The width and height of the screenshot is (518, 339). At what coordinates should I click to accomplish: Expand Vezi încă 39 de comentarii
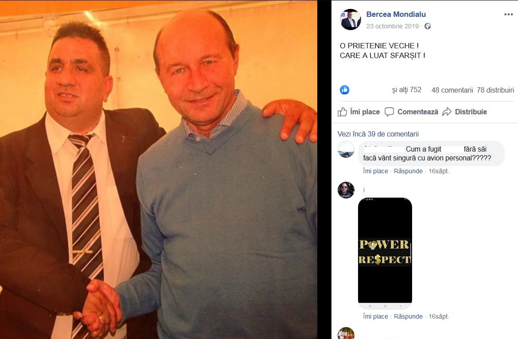point(378,134)
